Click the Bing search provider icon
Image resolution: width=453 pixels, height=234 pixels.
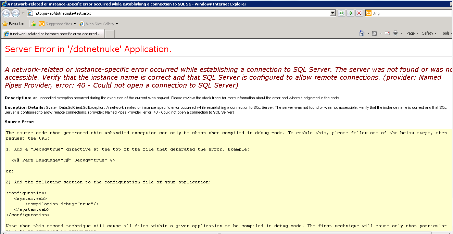pyautogui.click(x=369, y=13)
